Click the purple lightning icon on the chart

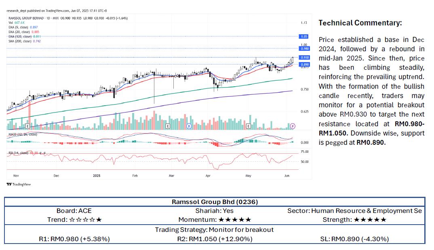(293, 126)
